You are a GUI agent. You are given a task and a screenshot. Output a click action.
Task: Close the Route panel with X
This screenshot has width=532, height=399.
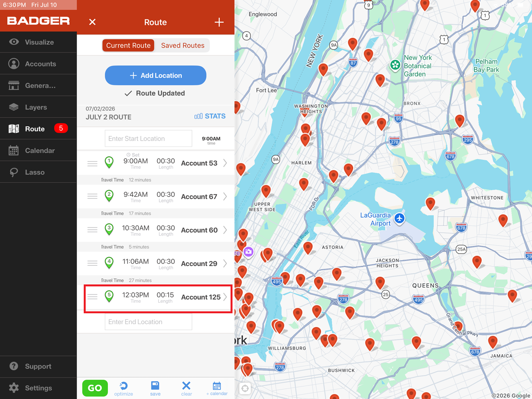pyautogui.click(x=92, y=22)
